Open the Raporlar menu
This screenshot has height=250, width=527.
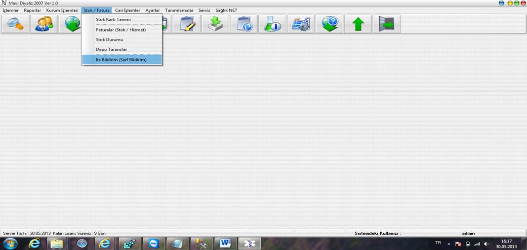(x=33, y=10)
